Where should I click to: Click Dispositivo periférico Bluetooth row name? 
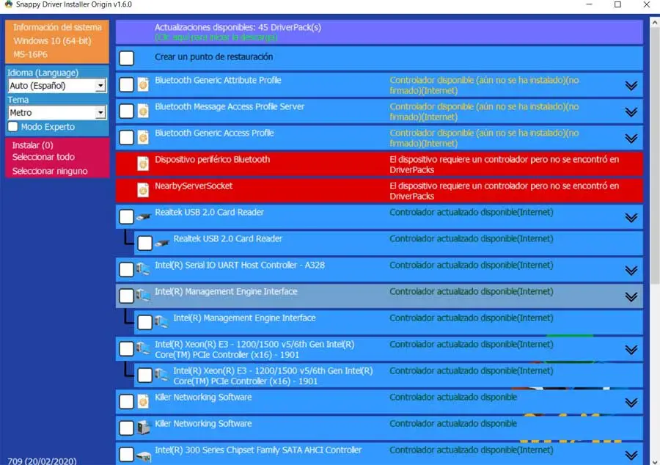coord(212,159)
